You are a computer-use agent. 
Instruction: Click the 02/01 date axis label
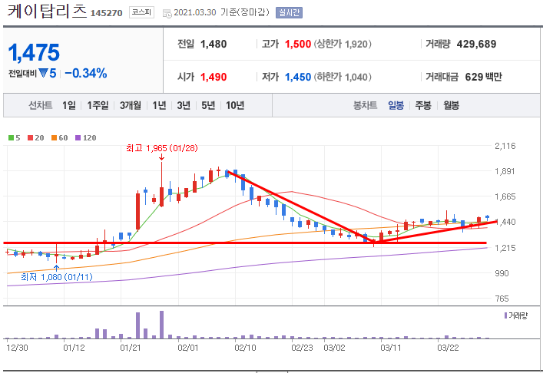(188, 348)
